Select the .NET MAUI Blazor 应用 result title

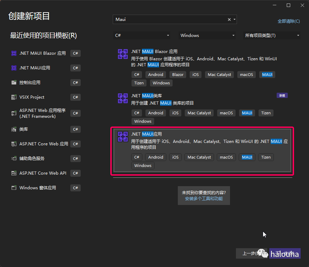(154, 52)
